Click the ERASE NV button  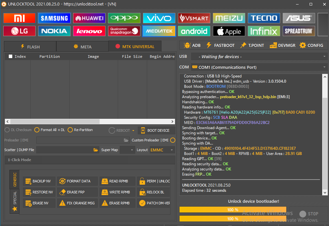39,203
